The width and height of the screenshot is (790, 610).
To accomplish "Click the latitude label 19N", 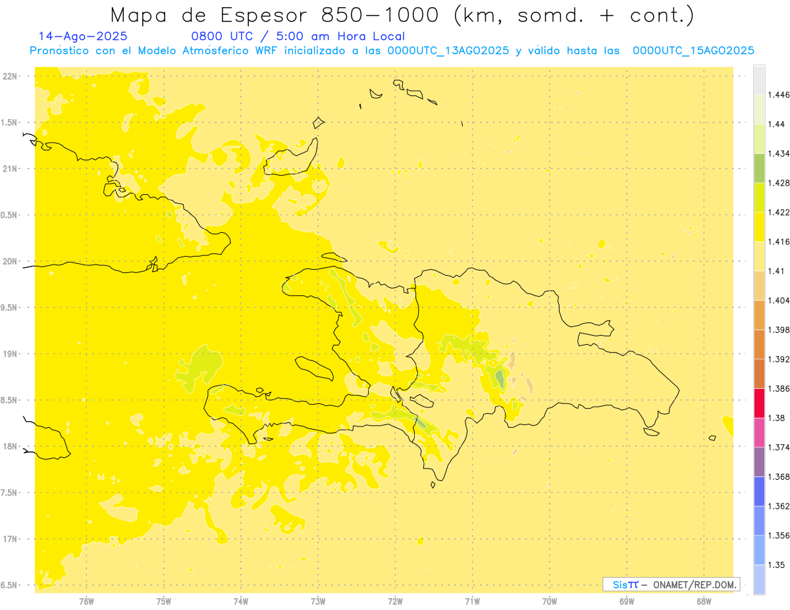I will 10,354.
